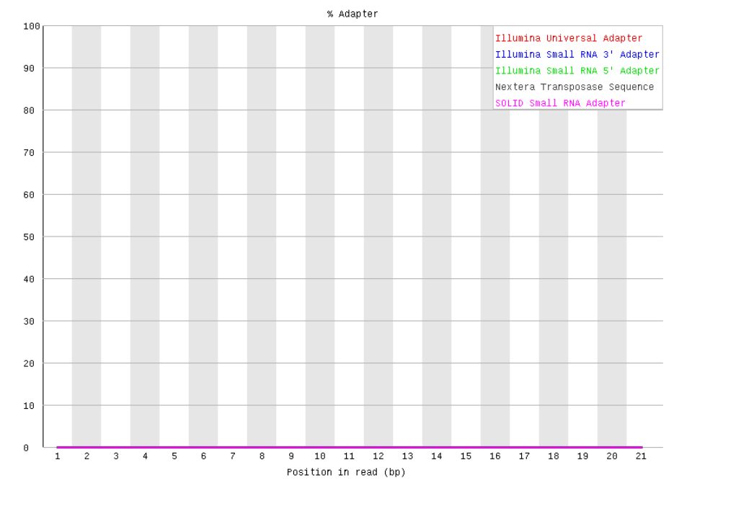Click x-axis position label 3
Screen dimensions: 736x509
coord(116,456)
